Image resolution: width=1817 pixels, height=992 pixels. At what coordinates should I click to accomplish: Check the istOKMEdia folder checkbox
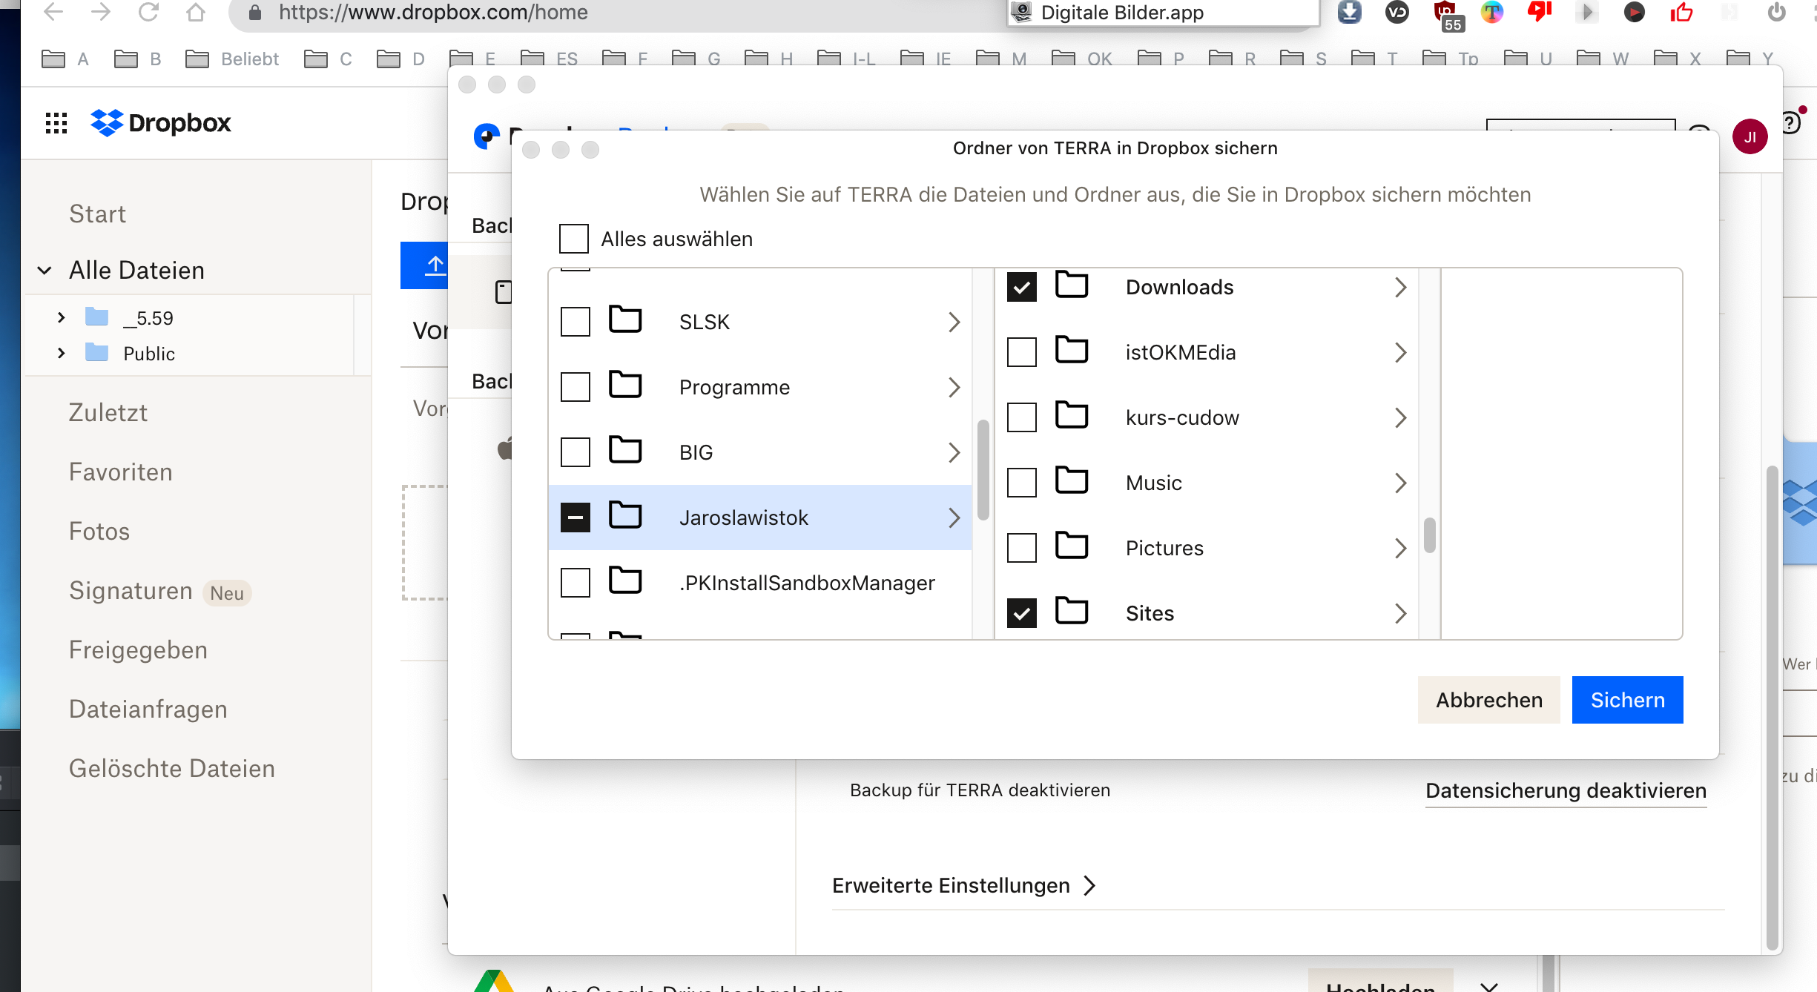[x=1022, y=352]
